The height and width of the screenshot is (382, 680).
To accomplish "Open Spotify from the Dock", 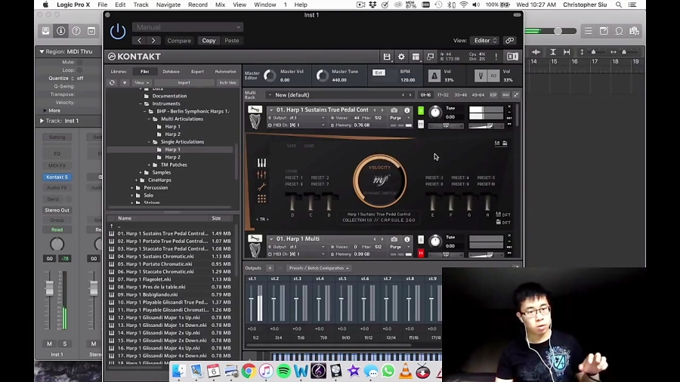I will (283, 371).
